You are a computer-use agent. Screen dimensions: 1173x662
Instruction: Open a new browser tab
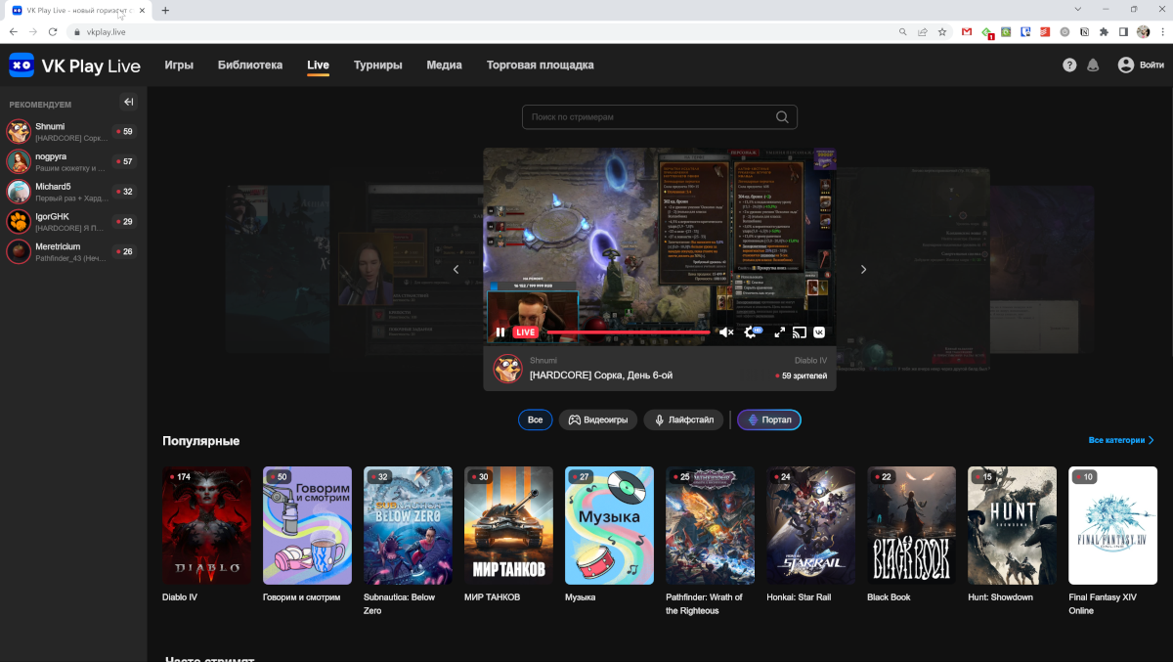[165, 10]
